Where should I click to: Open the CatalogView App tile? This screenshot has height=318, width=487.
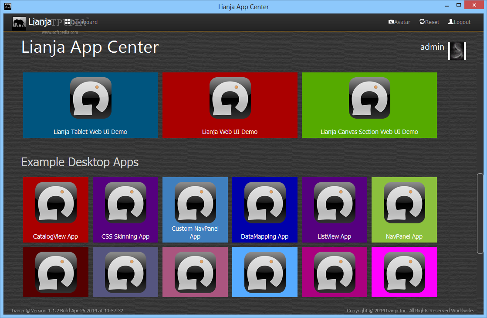click(x=56, y=210)
